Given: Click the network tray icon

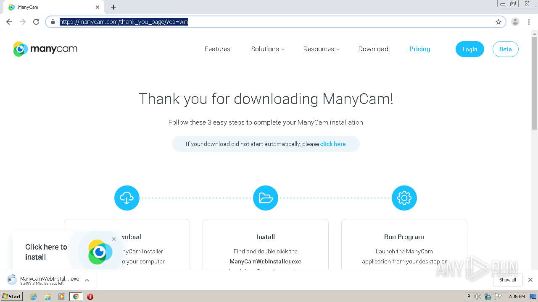Looking at the screenshot, I should pos(488,297).
